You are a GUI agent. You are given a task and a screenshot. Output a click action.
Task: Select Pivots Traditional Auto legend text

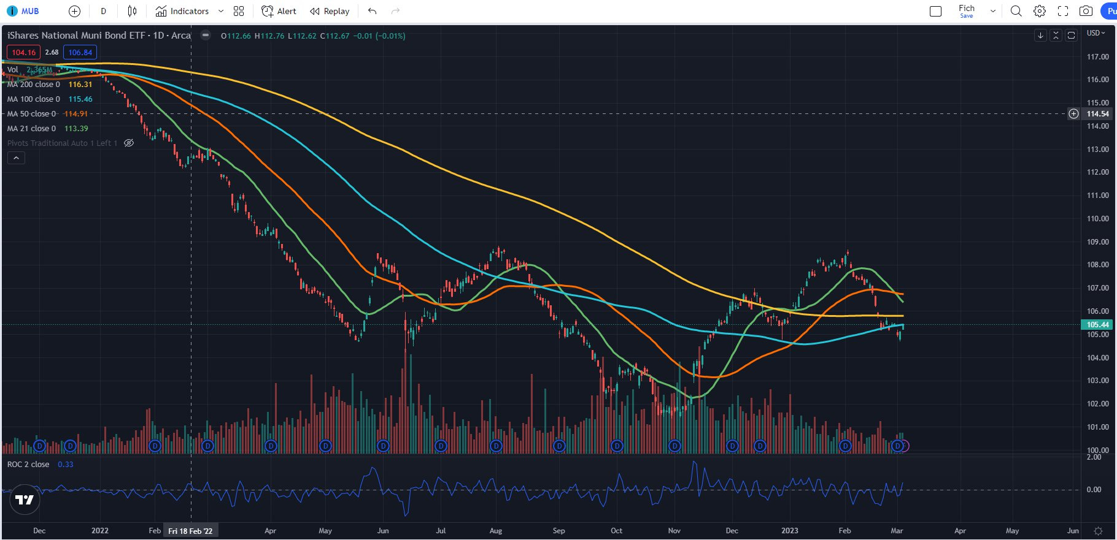pos(62,143)
